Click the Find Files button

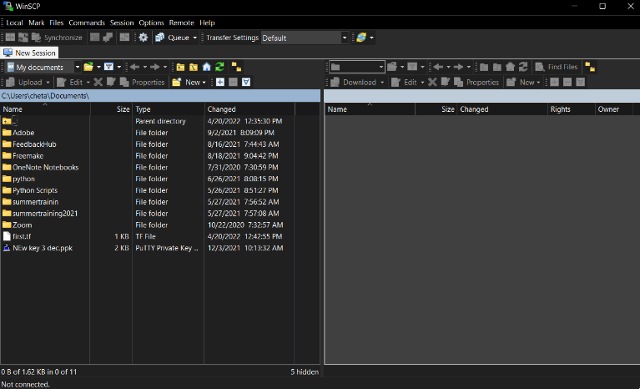(557, 67)
